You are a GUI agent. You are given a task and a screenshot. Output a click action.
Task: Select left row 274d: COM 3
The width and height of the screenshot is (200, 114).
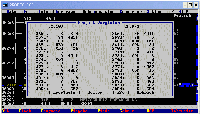[57, 59]
